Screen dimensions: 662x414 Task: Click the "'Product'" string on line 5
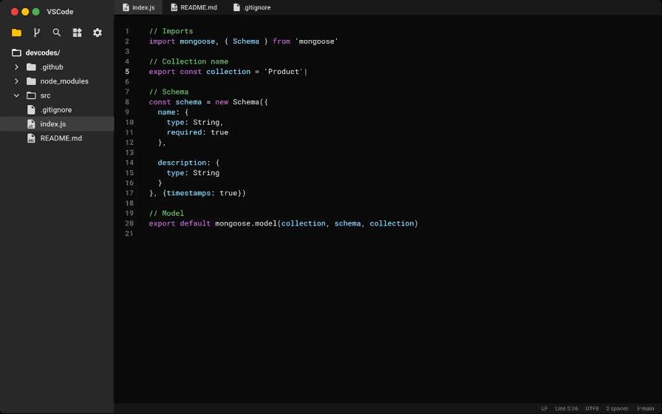click(284, 72)
